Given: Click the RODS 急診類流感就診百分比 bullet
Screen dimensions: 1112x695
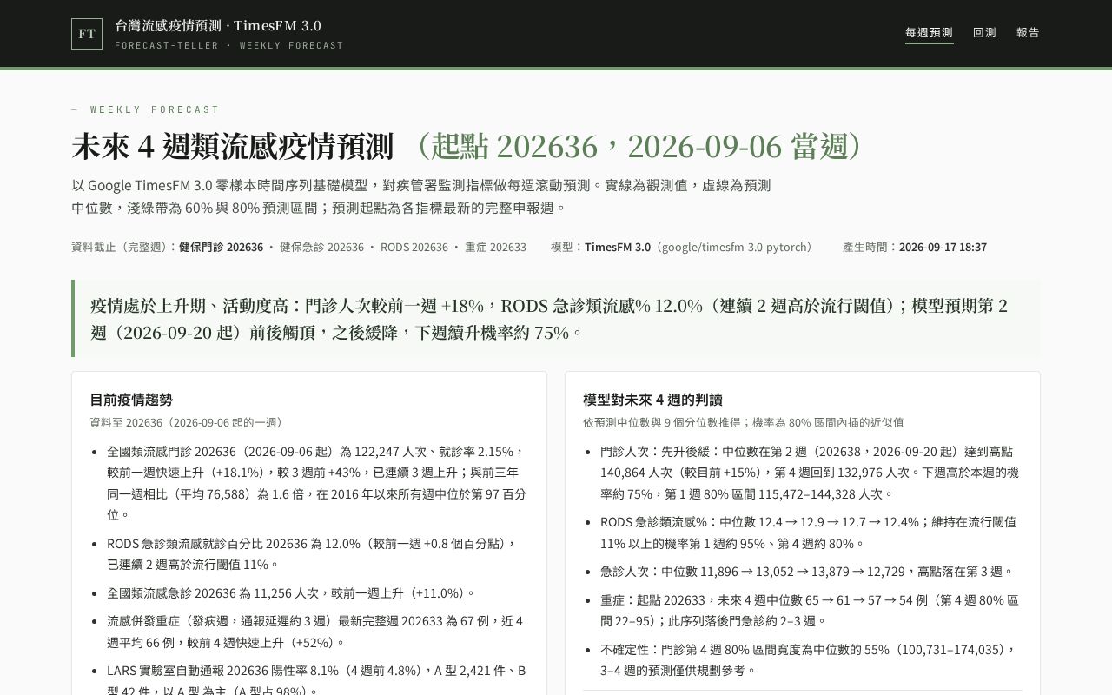Looking at the screenshot, I should (317, 554).
